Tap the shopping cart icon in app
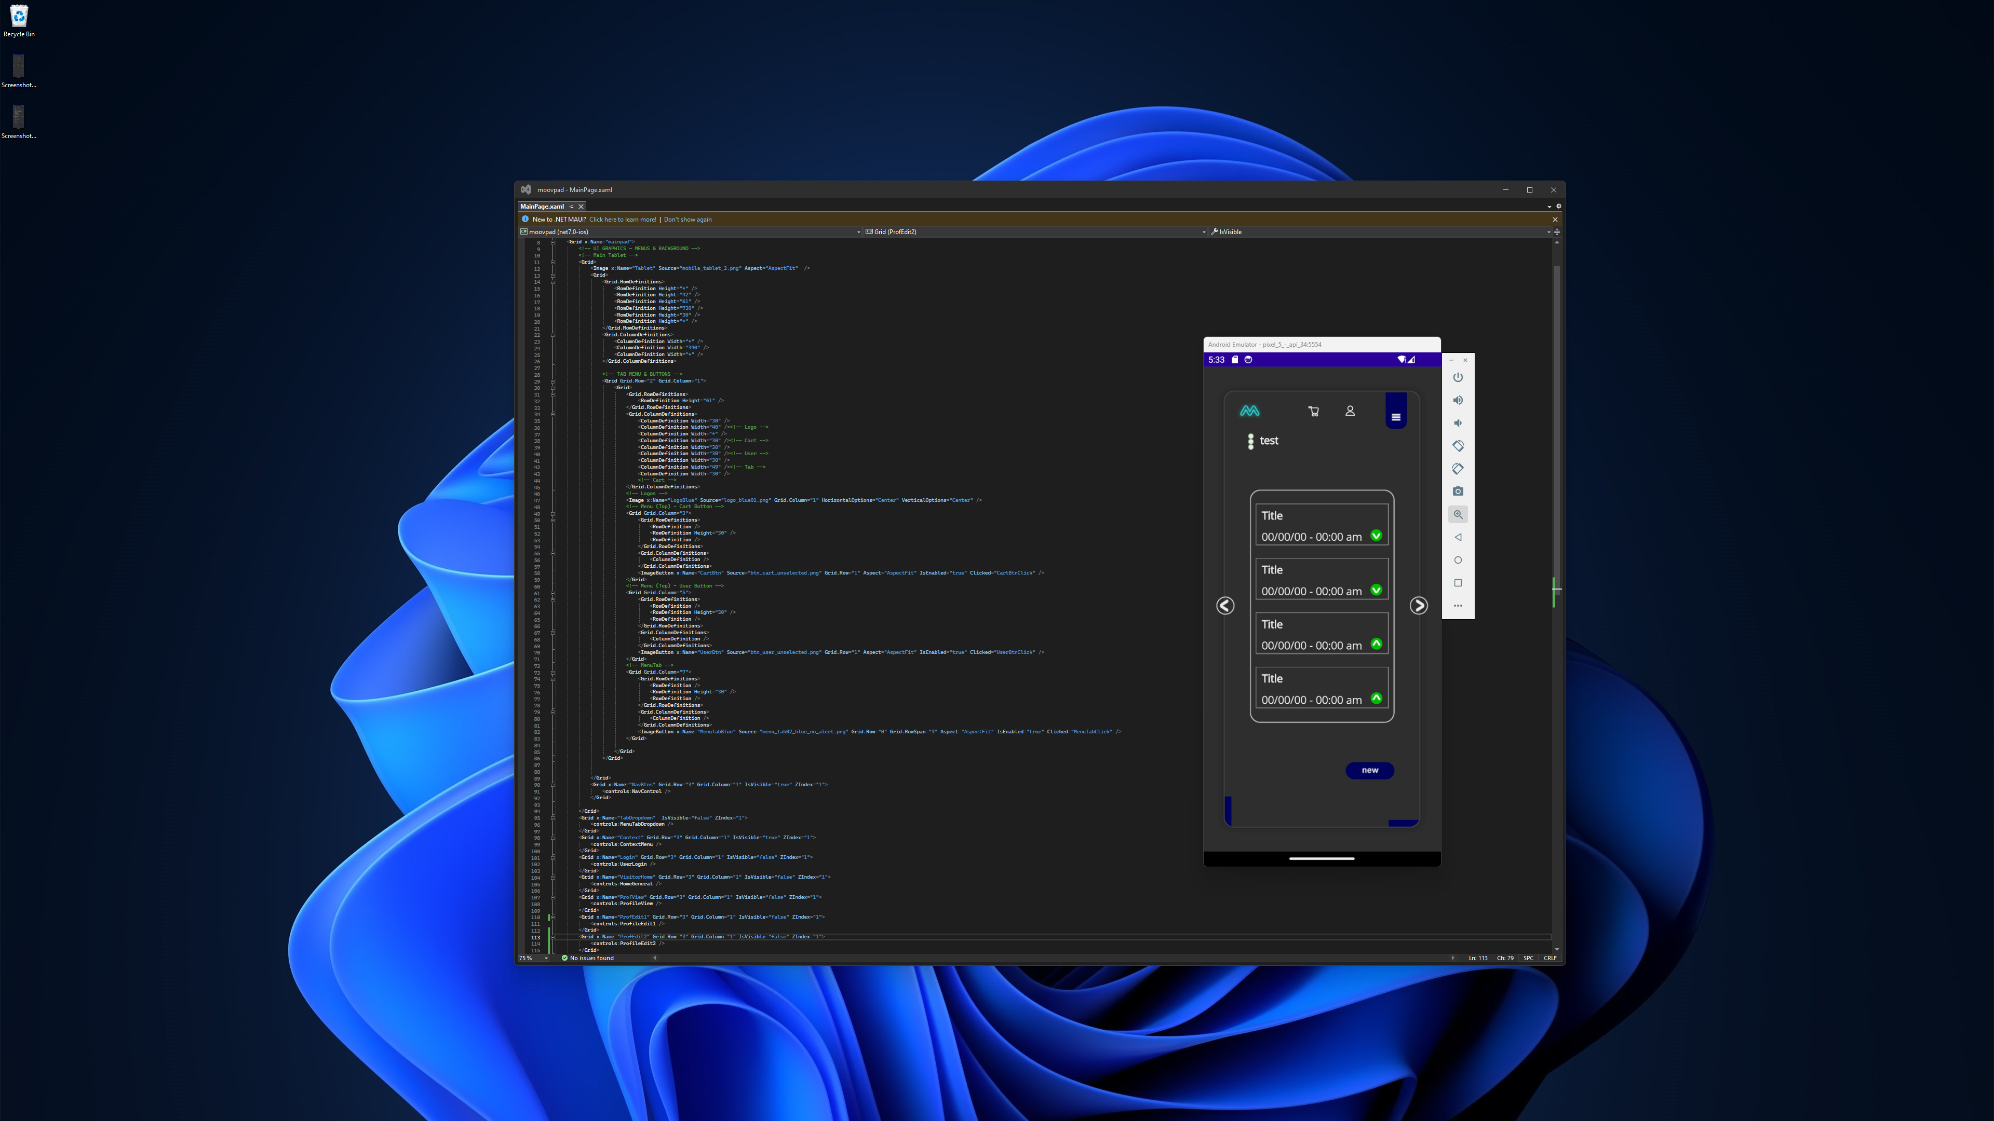 tap(1314, 412)
